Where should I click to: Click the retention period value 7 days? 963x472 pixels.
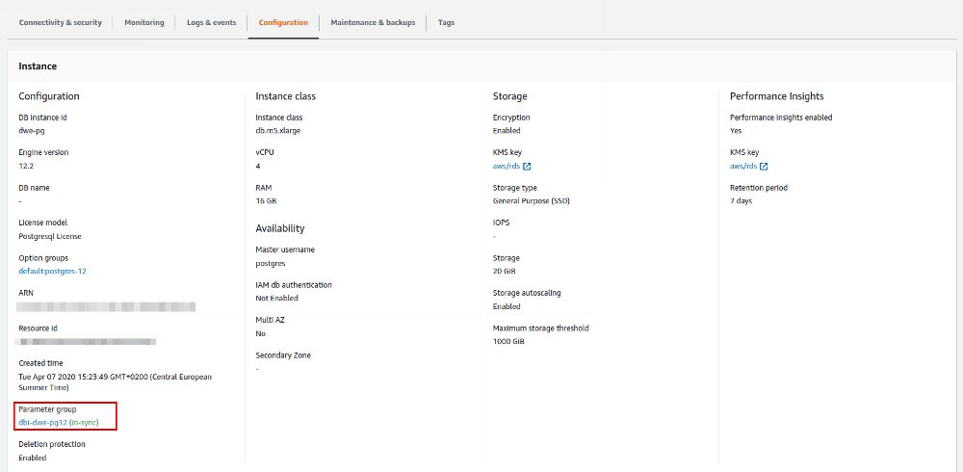click(x=741, y=201)
